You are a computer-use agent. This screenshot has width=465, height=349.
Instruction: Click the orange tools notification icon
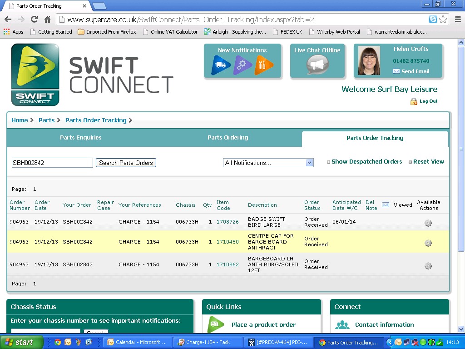(x=264, y=65)
